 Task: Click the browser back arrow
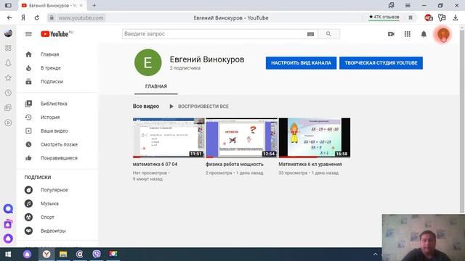pyautogui.click(x=9, y=17)
